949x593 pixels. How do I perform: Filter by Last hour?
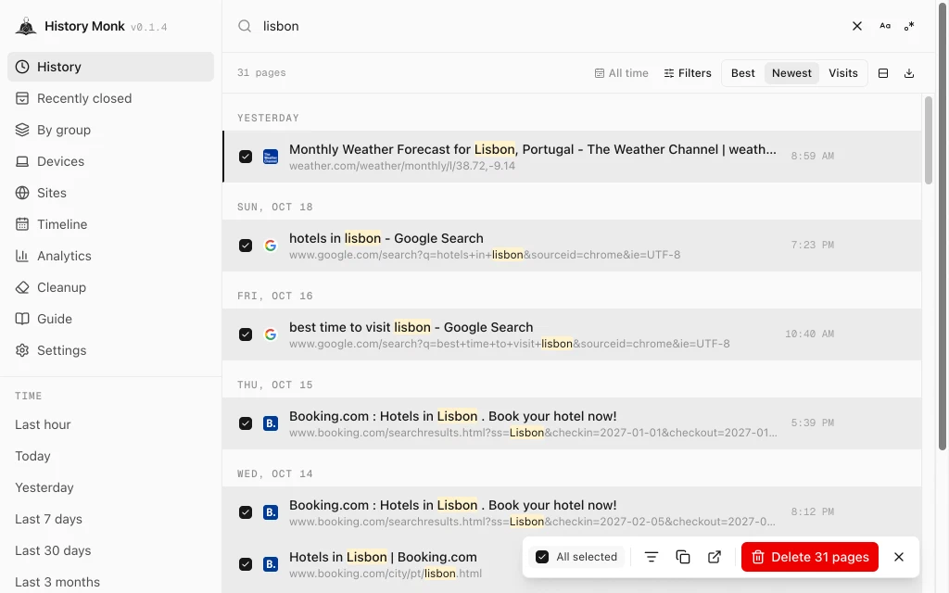point(43,424)
